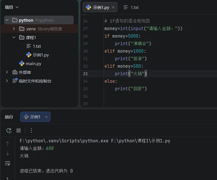Expand the 外部库 node
Screen dimensions: 217x180
point(7,72)
